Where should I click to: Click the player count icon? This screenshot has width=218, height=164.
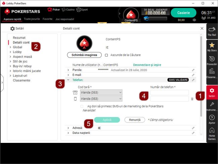coord(204,18)
